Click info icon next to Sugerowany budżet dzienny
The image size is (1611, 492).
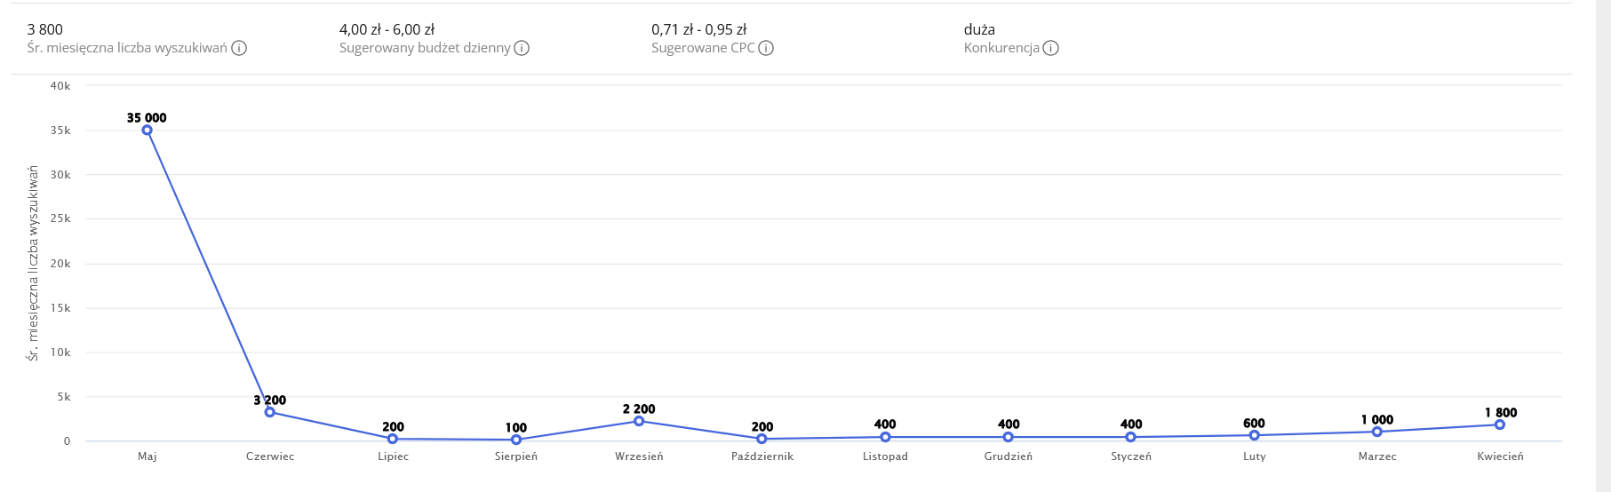[522, 48]
